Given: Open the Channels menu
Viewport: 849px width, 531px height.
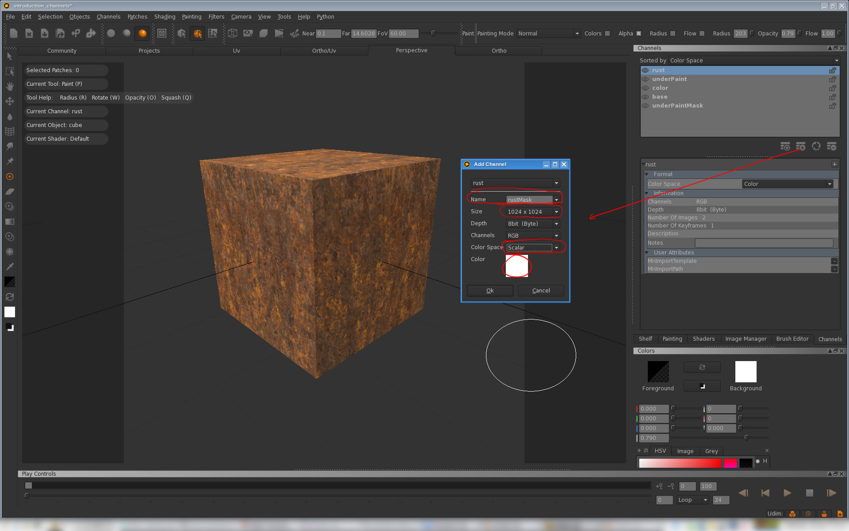Looking at the screenshot, I should coord(108,17).
